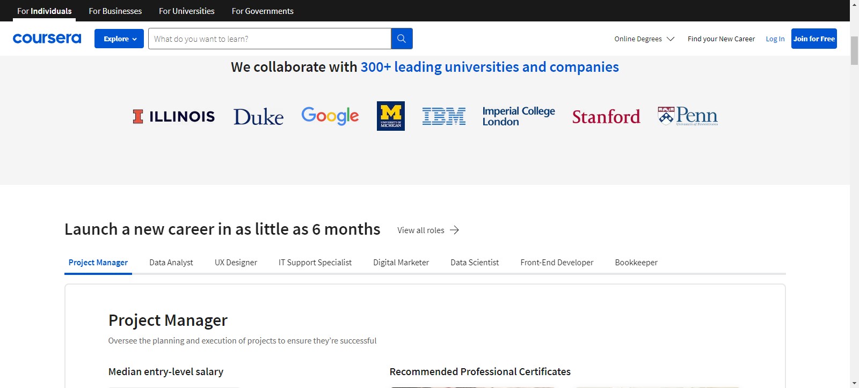Select the UX Designer tab
This screenshot has width=859, height=388.
236,263
